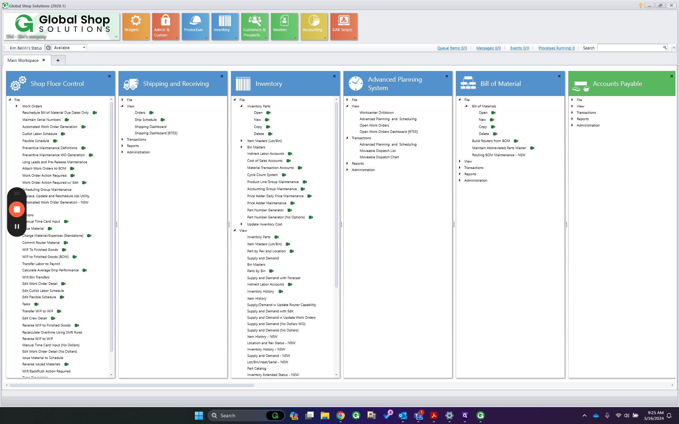Collapse the Bill of Materials tree node
679x424 pixels.
(x=466, y=106)
